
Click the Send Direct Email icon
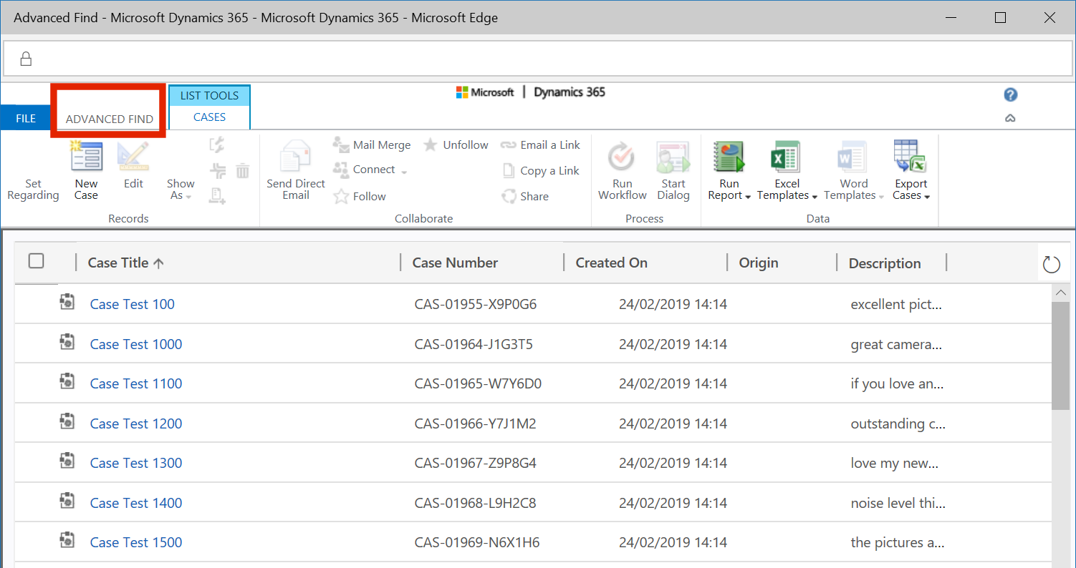pos(295,157)
